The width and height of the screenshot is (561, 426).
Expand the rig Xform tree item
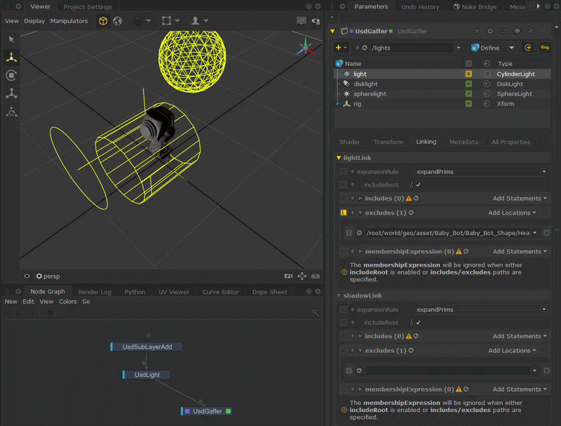tap(338, 104)
